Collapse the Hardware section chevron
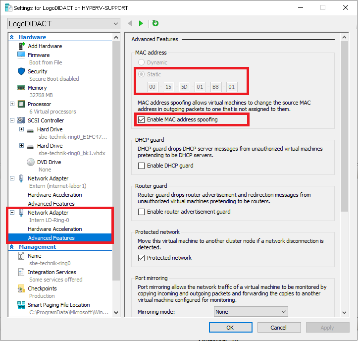358x341 pixels. 12,37
